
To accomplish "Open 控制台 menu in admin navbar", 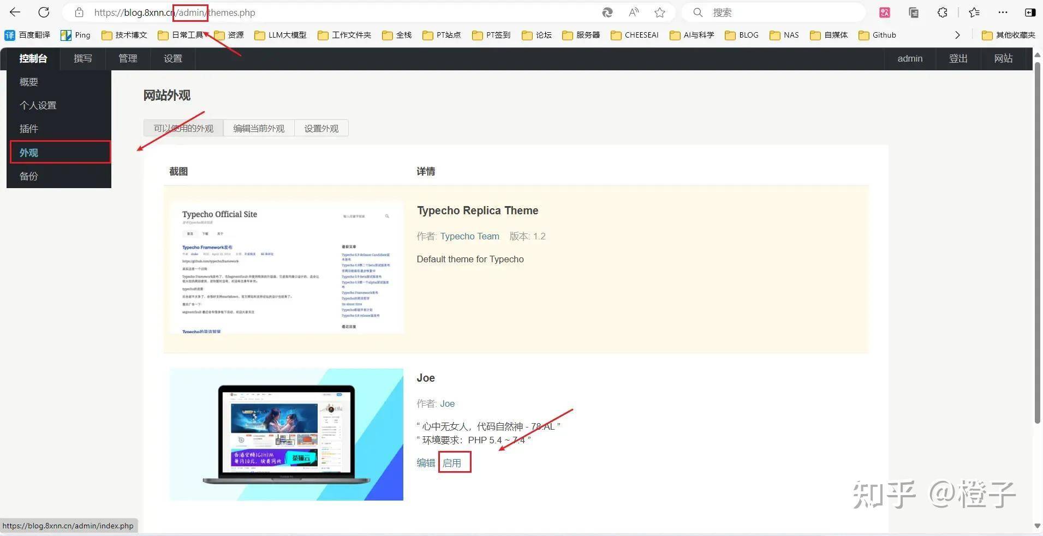I will tap(33, 58).
